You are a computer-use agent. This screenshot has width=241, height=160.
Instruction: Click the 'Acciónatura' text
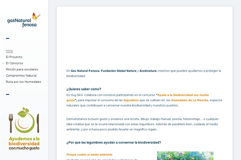click(x=148, y=71)
